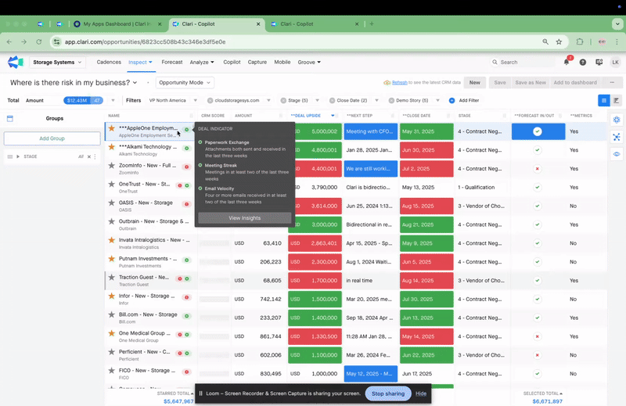Screen dimensions: 626x406
Task: Open the STAGE group kebab menu
Action: coord(95,157)
